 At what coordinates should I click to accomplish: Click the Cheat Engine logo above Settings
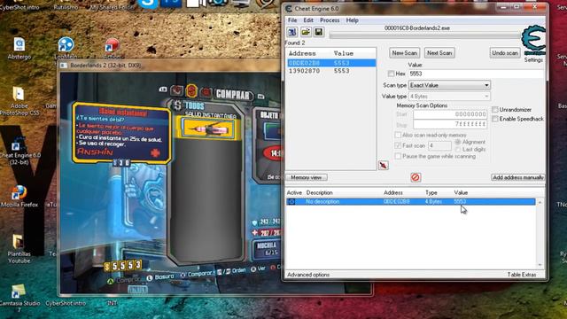click(533, 40)
